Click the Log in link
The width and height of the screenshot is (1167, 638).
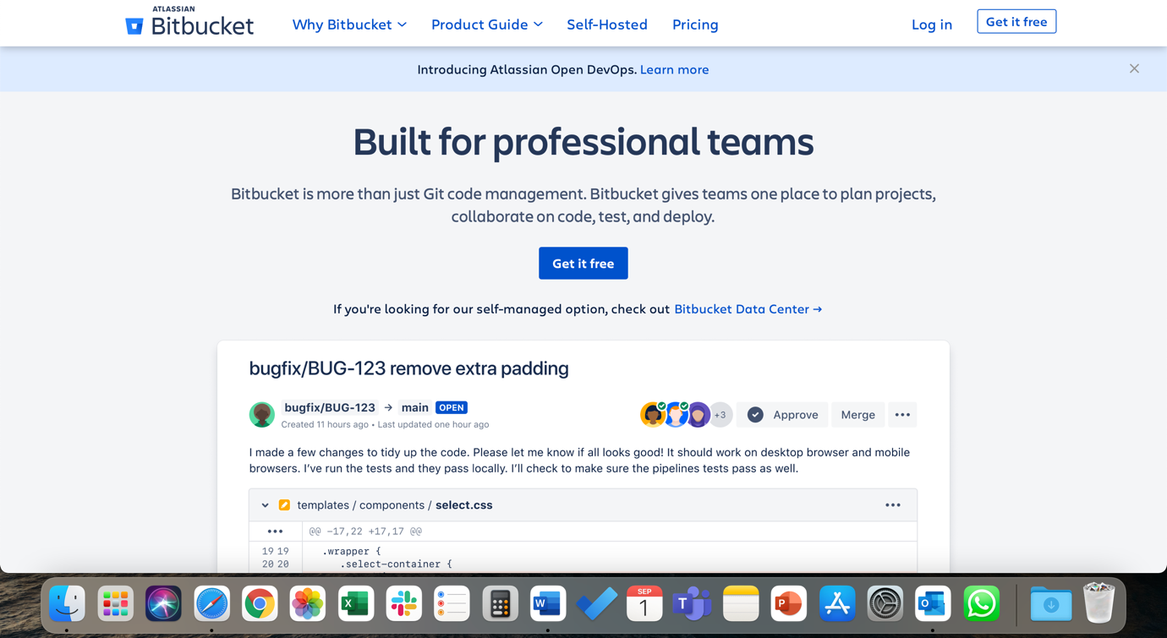tap(932, 25)
